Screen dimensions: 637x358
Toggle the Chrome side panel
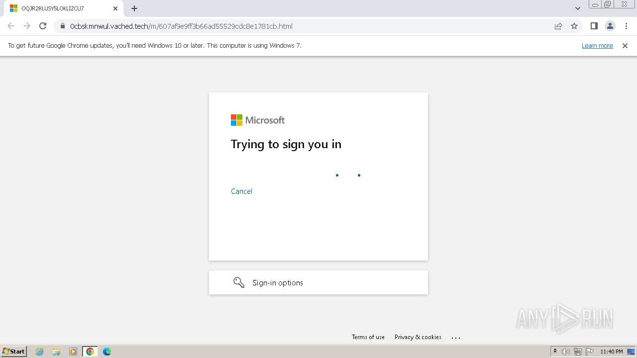[594, 26]
